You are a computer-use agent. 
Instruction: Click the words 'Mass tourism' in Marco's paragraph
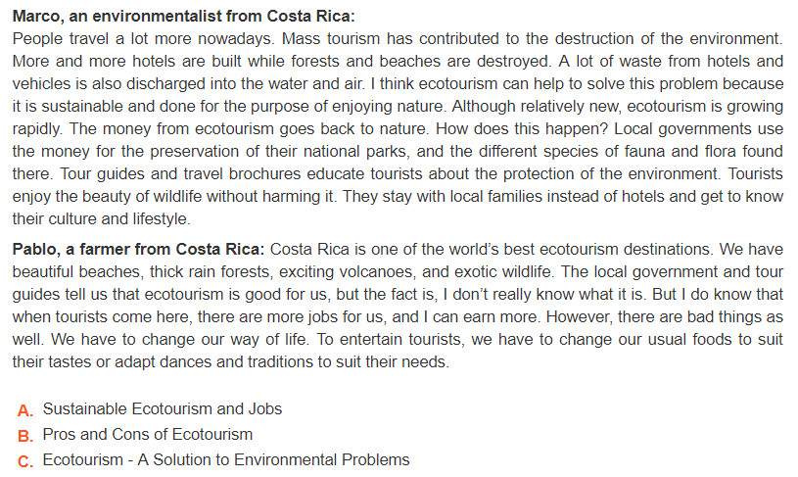[x=331, y=39]
